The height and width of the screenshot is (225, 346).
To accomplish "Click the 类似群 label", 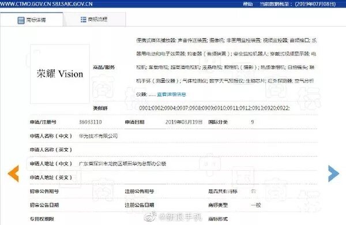I will pos(100,108).
